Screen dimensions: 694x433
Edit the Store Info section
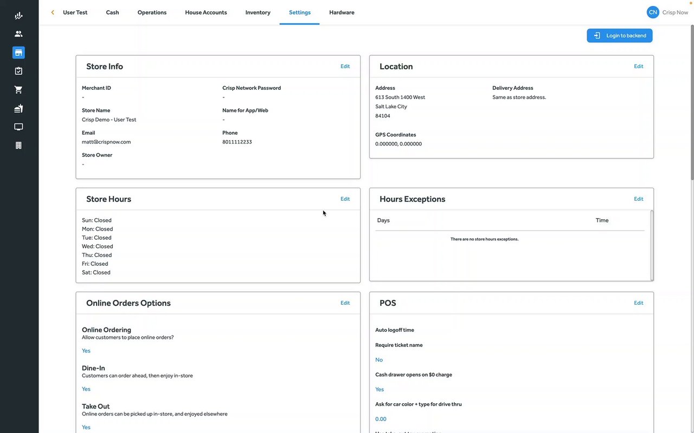[345, 67]
